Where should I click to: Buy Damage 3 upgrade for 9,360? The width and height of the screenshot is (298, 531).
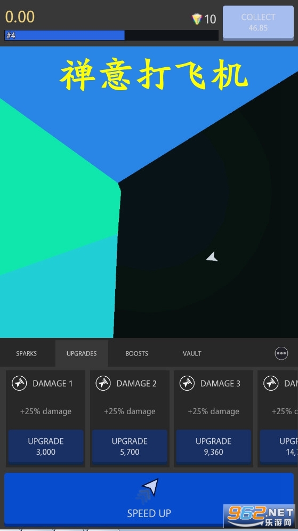tap(213, 446)
